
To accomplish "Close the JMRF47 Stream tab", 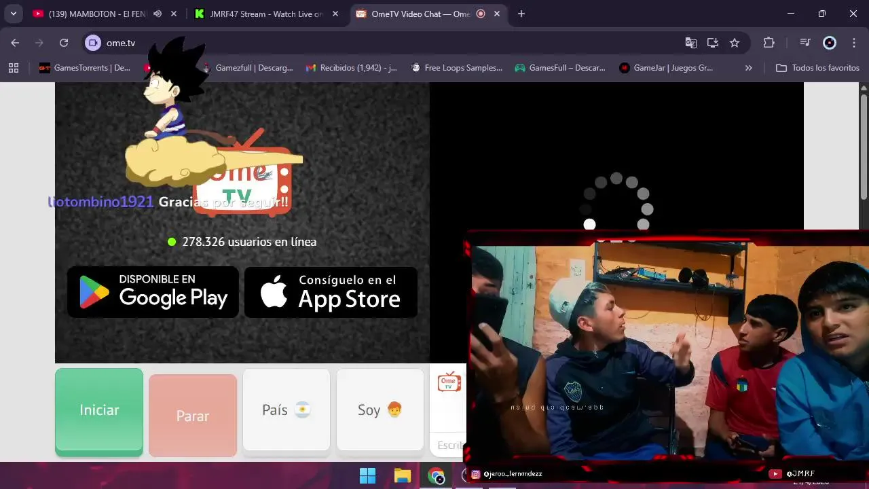I will click(335, 14).
